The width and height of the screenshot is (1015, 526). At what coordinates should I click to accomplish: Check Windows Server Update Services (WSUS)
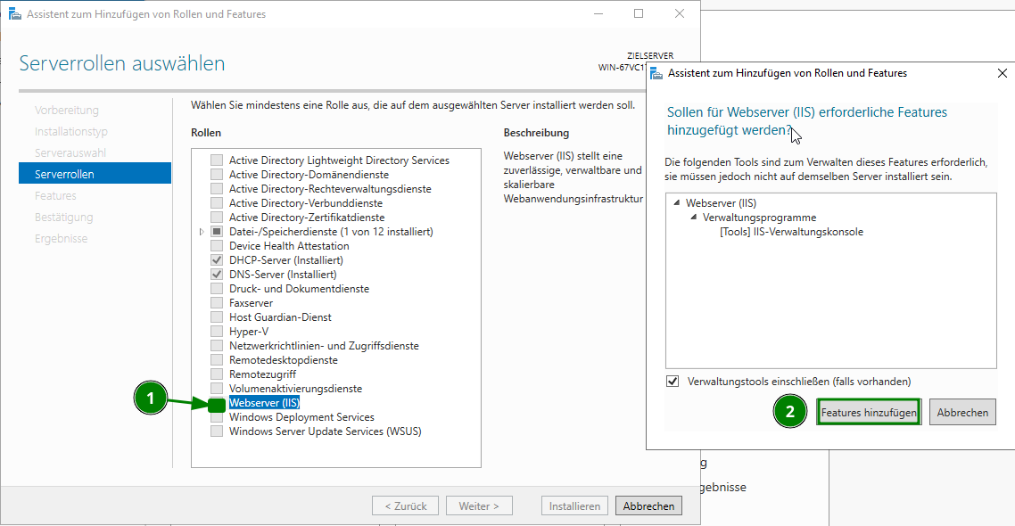point(216,431)
